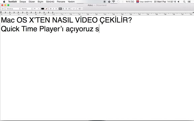The image size is (194, 121).
Task: Center align the text
Action: pos(63,9)
